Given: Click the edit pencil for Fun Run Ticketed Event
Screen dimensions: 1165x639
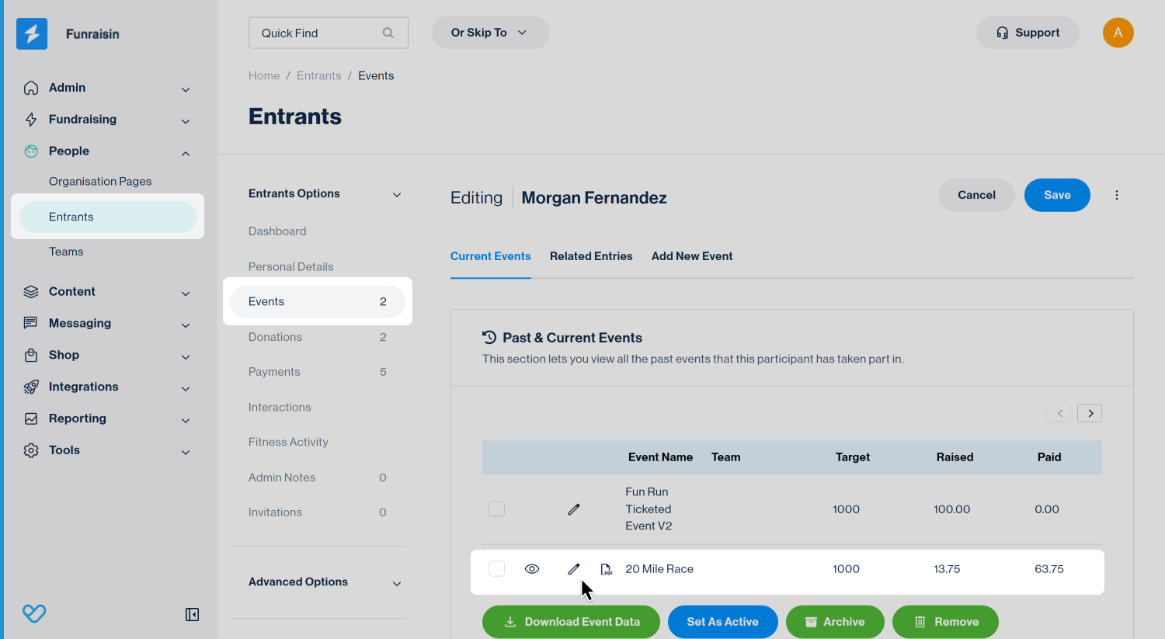Looking at the screenshot, I should 573,509.
